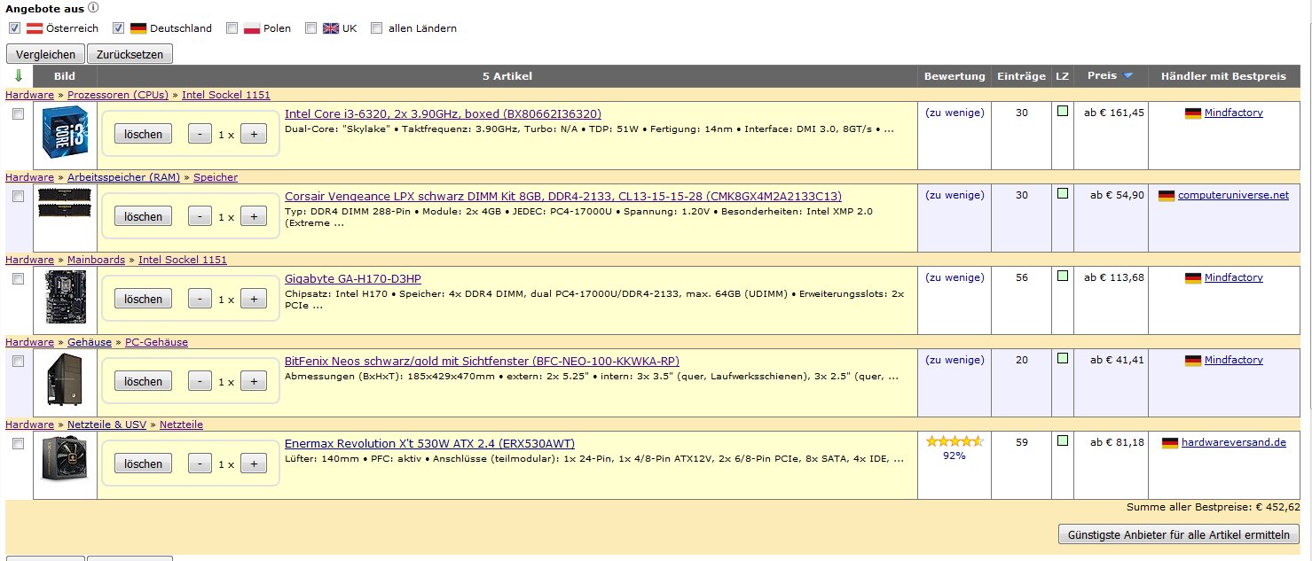Decrease quantity of Enermax Revolution
1312x561 pixels.
(x=200, y=464)
